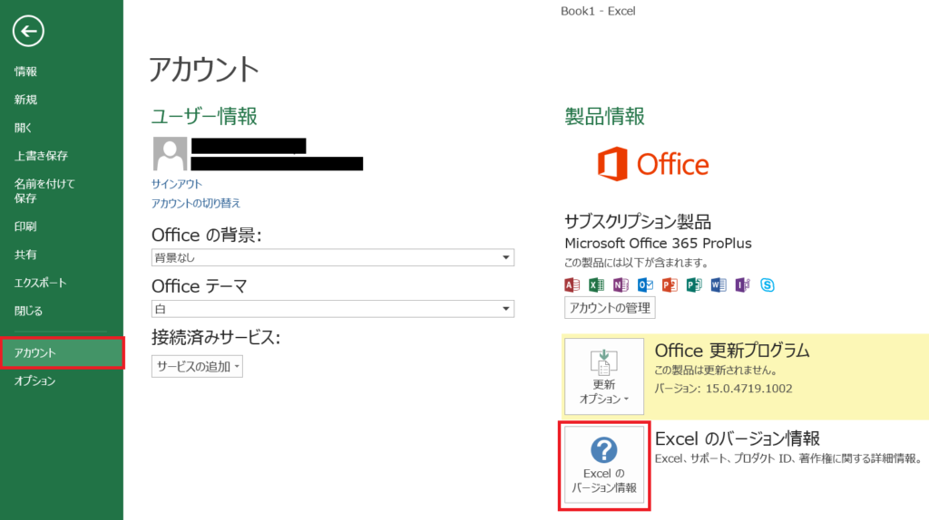
Task: Click the Publisher app icon
Action: (x=694, y=285)
